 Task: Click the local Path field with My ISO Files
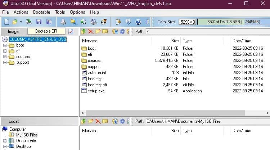[x=208, y=121]
